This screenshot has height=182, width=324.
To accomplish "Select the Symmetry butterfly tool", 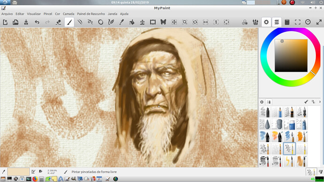I will point(163,22).
